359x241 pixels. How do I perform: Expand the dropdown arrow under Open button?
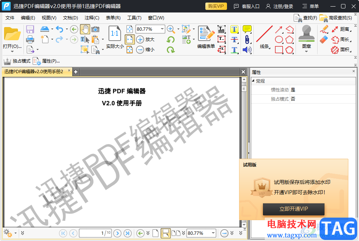pos(12,52)
